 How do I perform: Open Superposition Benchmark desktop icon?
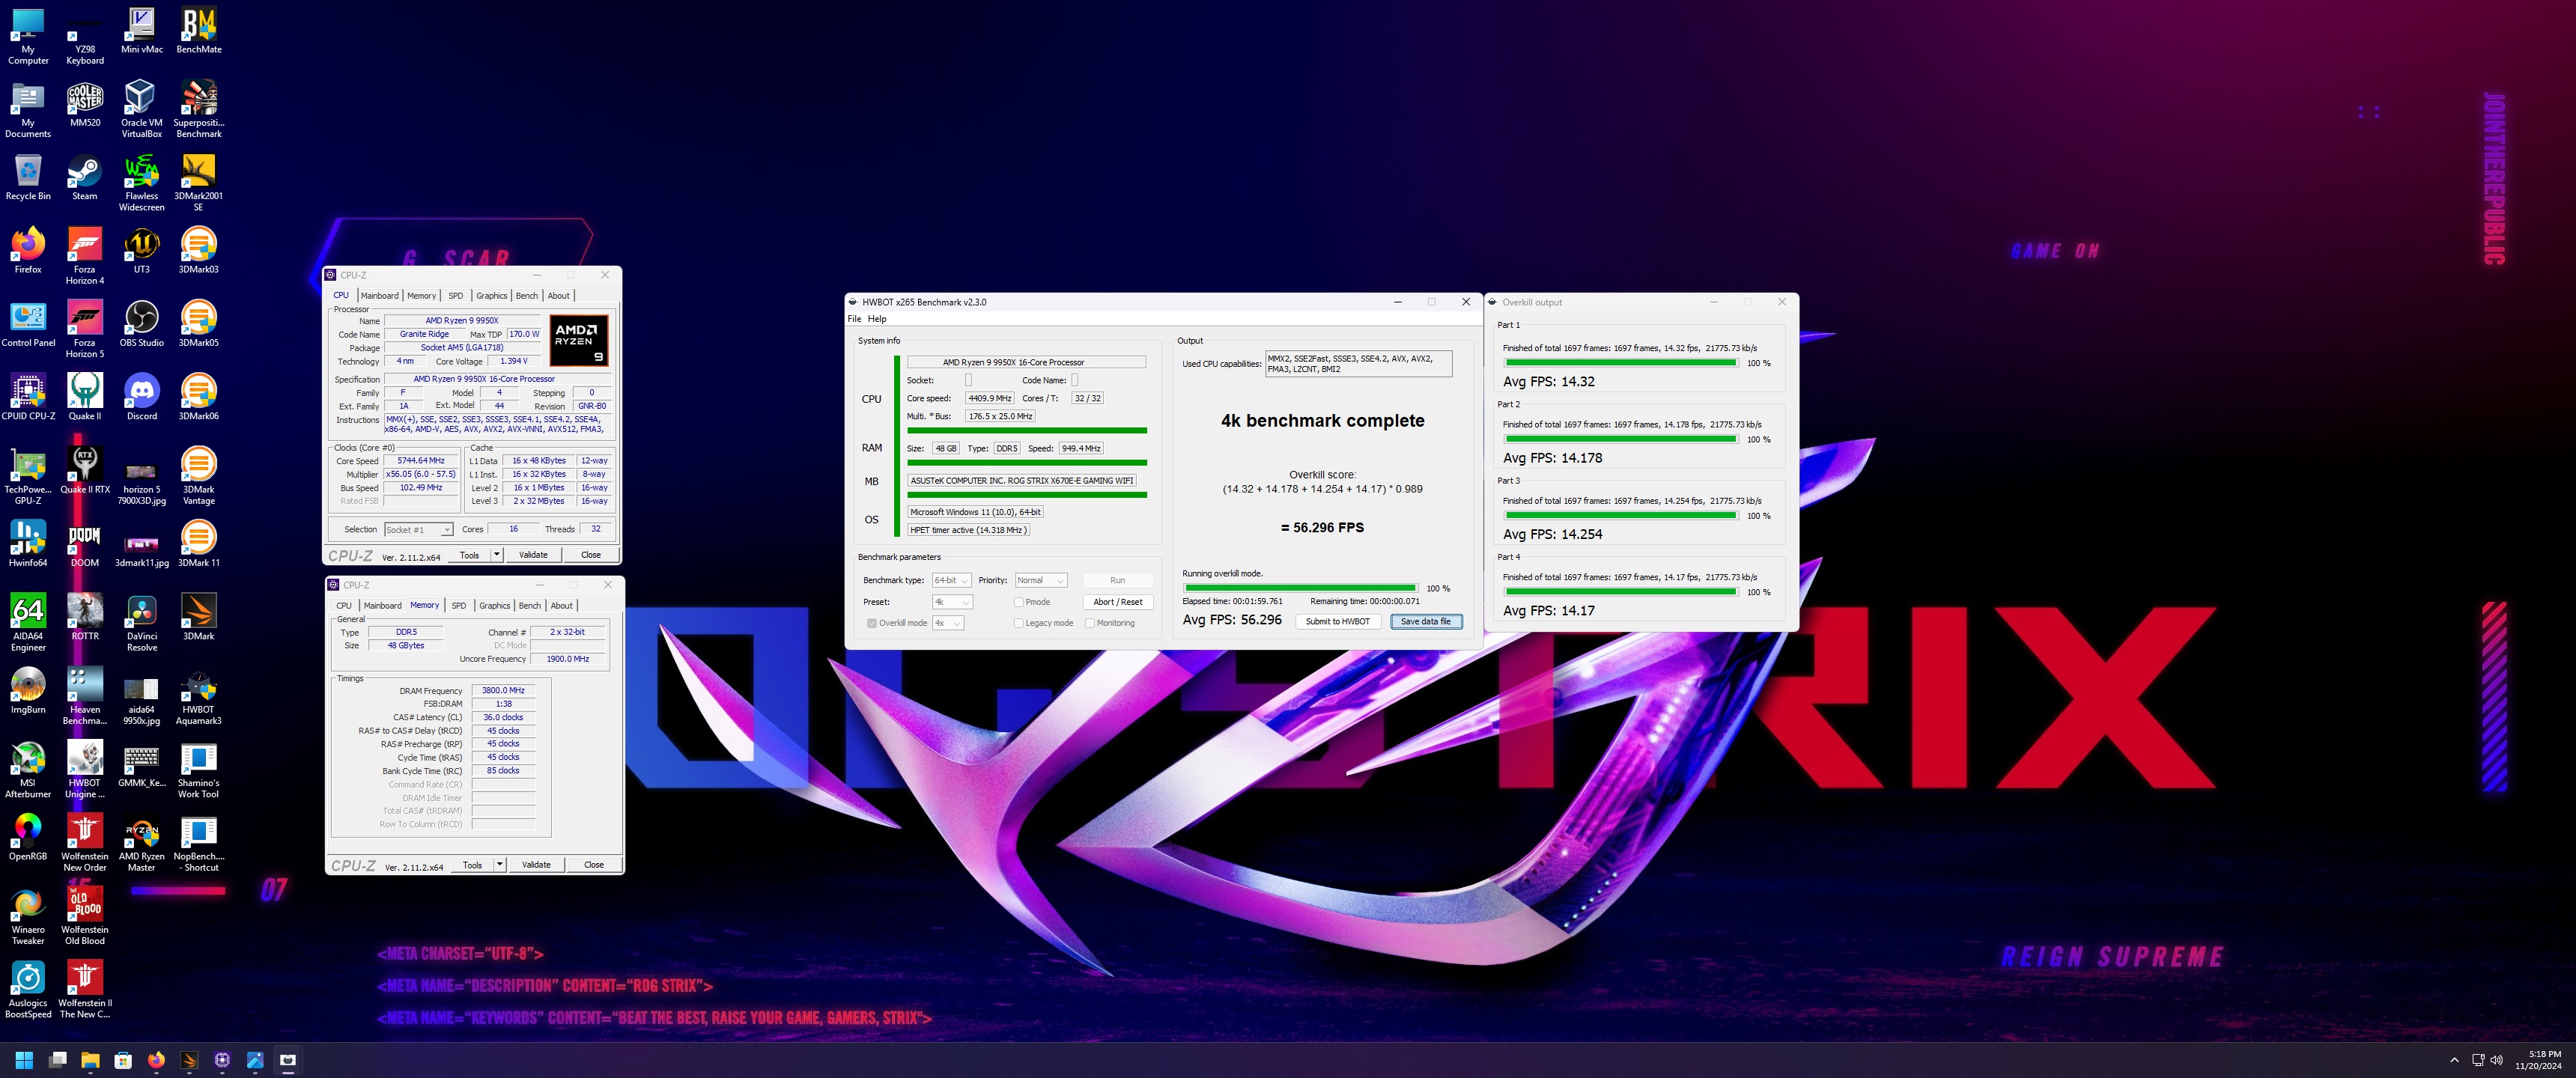click(199, 109)
